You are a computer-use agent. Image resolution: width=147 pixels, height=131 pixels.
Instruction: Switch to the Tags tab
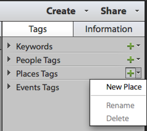[38, 29]
